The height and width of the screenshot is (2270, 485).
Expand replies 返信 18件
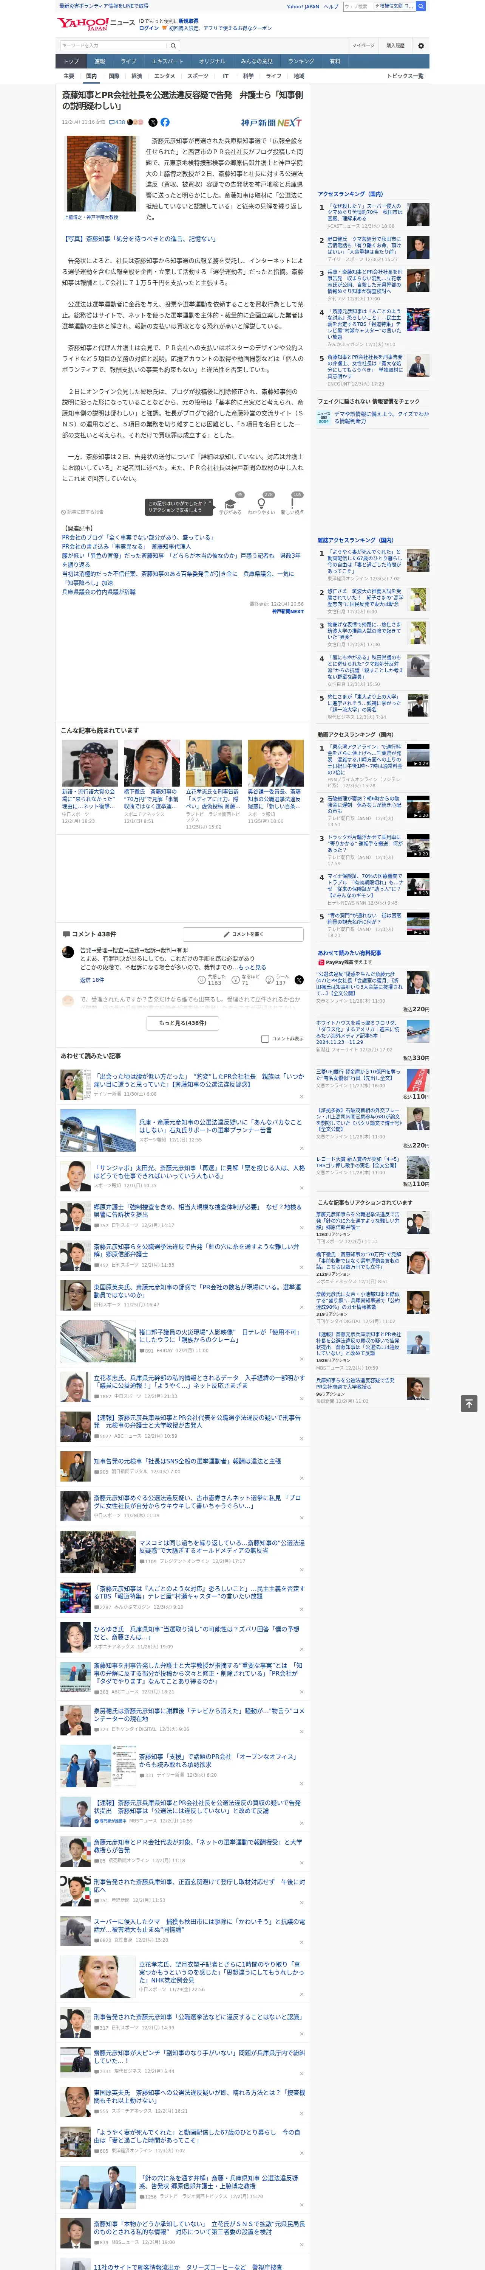click(93, 980)
